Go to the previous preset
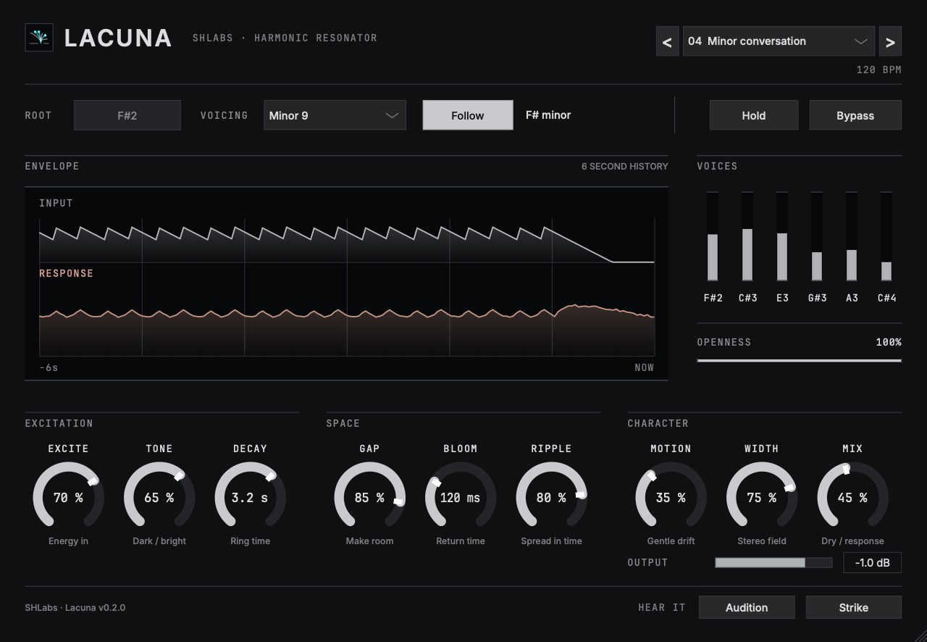This screenshot has height=642, width=927. tap(667, 41)
